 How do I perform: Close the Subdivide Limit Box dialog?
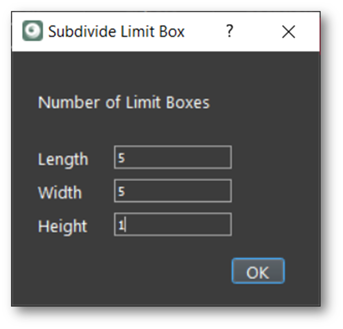(288, 31)
